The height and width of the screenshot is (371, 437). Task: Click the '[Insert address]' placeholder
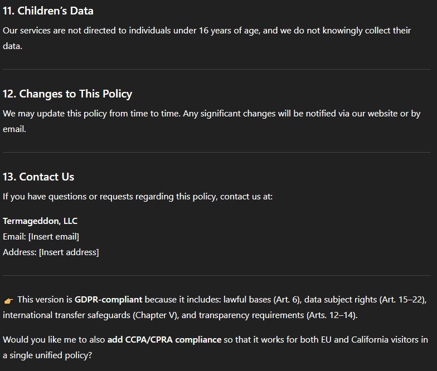coord(69,252)
